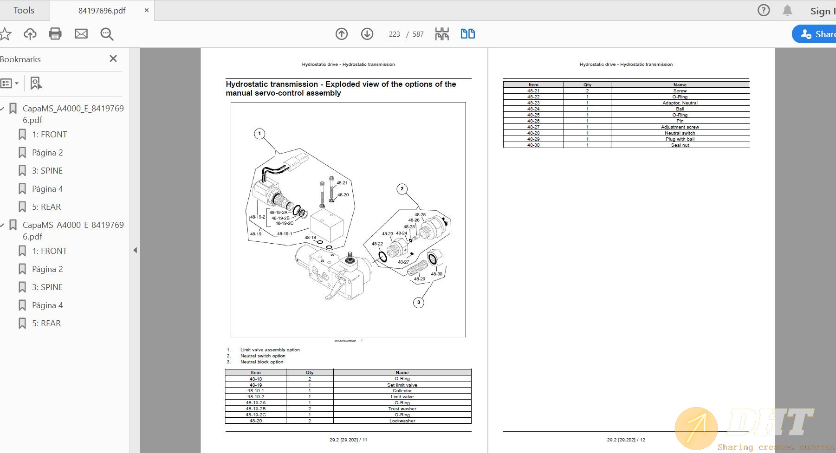The image size is (836, 453).
Task: Go to next page arrow
Action: 367,34
